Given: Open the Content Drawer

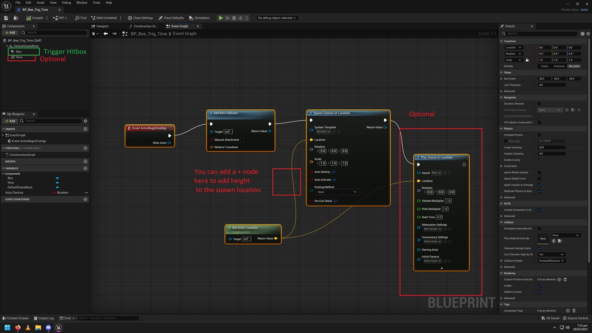Looking at the screenshot, I should coord(15,318).
